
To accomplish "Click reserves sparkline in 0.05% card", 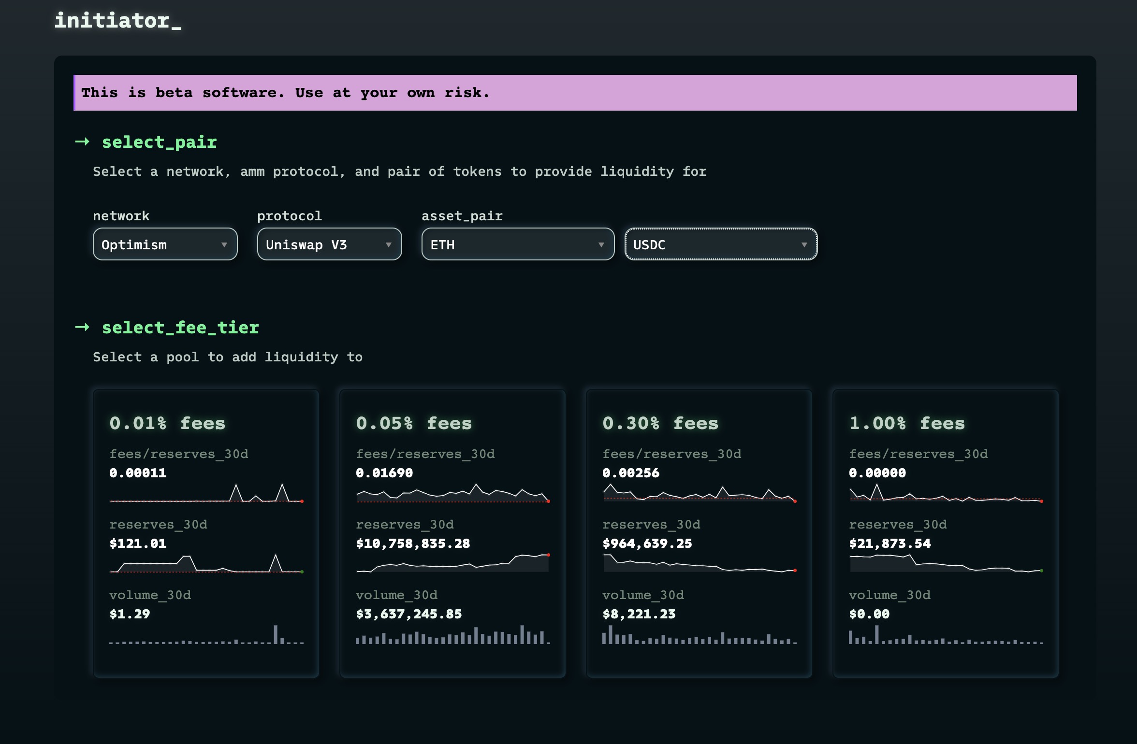I will (x=453, y=563).
